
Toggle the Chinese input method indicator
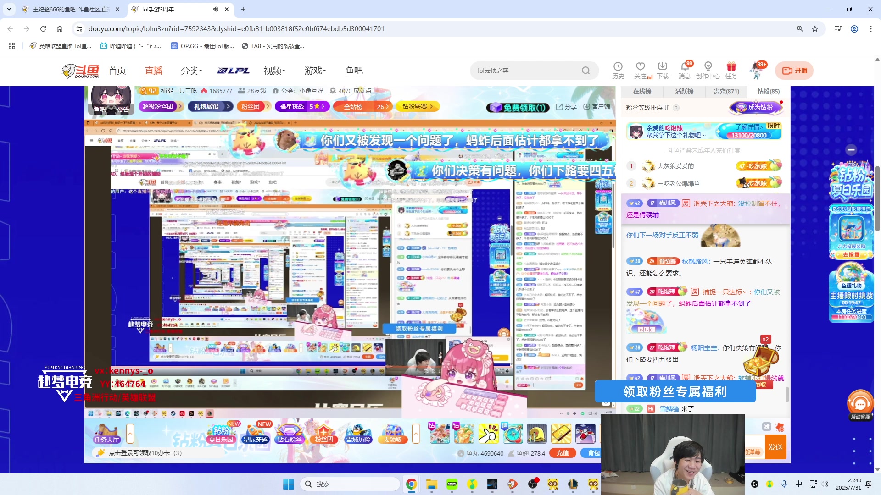tap(799, 484)
